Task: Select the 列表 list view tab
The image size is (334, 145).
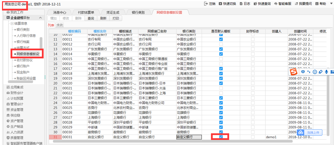Action: pyautogui.click(x=51, y=25)
